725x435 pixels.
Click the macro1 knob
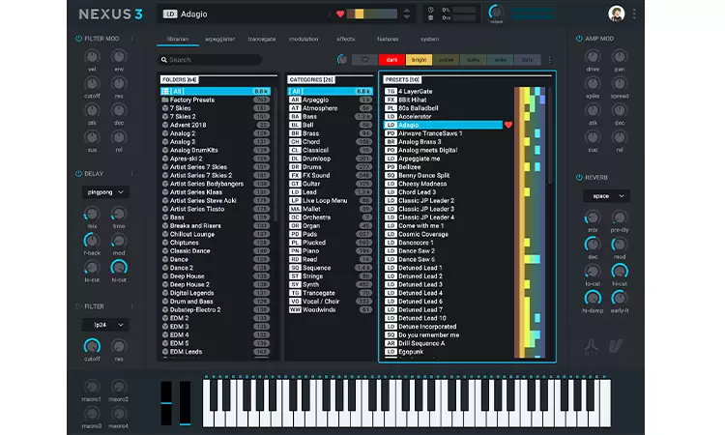[x=92, y=387]
